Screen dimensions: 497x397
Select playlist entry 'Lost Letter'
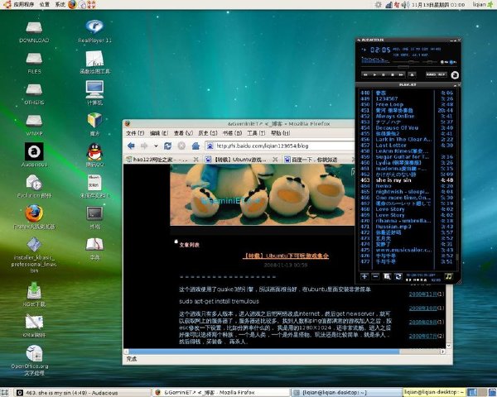407,146
